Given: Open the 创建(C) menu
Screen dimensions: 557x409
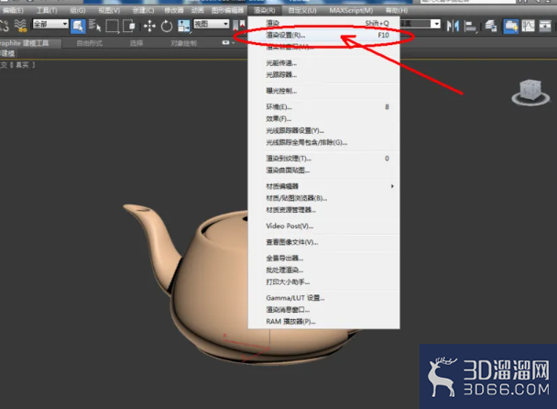Looking at the screenshot, I should tap(143, 10).
